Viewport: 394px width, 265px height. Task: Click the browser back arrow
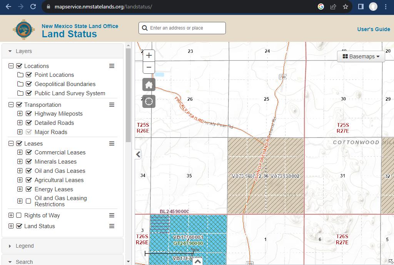pyautogui.click(x=8, y=7)
